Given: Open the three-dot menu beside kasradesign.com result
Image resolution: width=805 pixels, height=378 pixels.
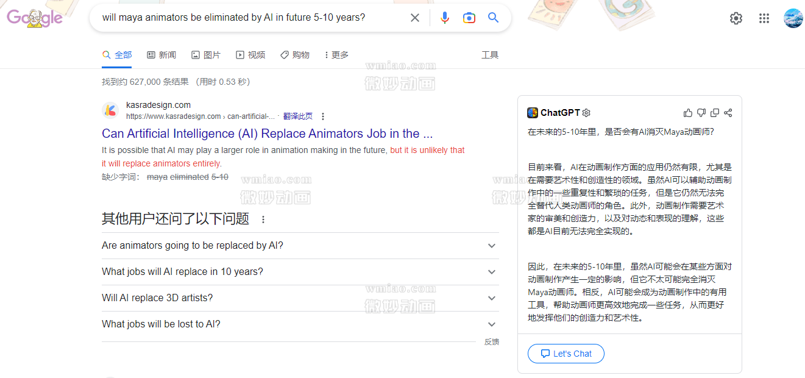Looking at the screenshot, I should click(x=322, y=116).
